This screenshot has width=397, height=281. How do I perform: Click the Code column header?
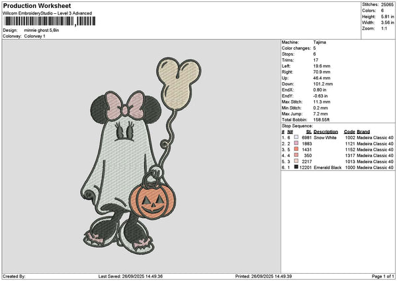pos(349,132)
